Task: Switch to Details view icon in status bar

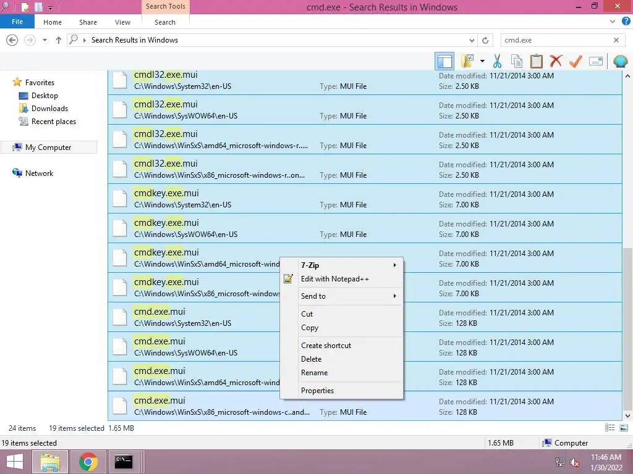Action: (610, 428)
